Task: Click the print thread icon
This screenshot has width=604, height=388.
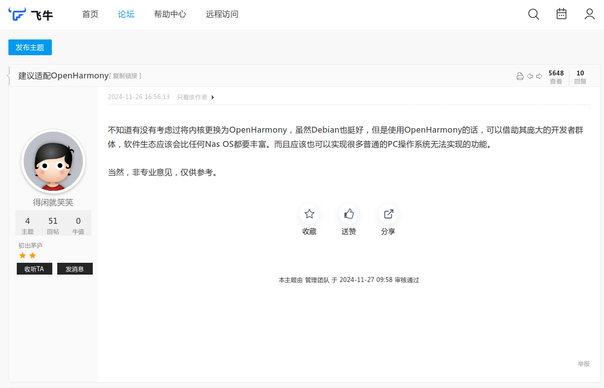Action: tap(520, 76)
